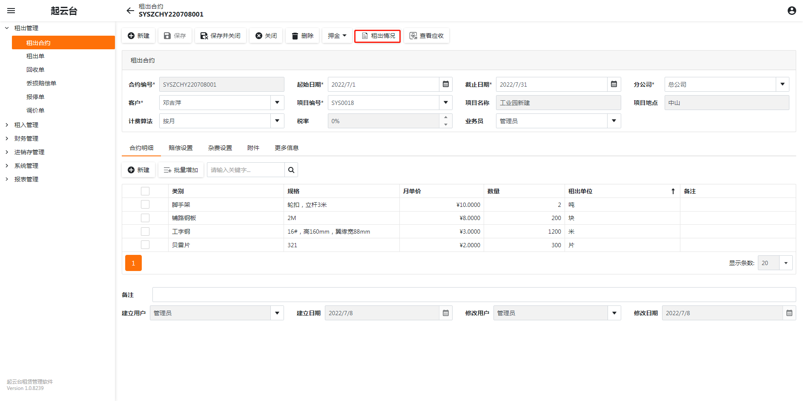Screen dimensions: 803x401
Task: Open 租出情况 report button
Action: point(378,36)
